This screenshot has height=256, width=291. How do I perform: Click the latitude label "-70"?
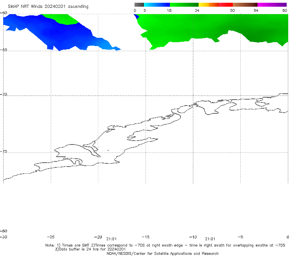[4, 95]
